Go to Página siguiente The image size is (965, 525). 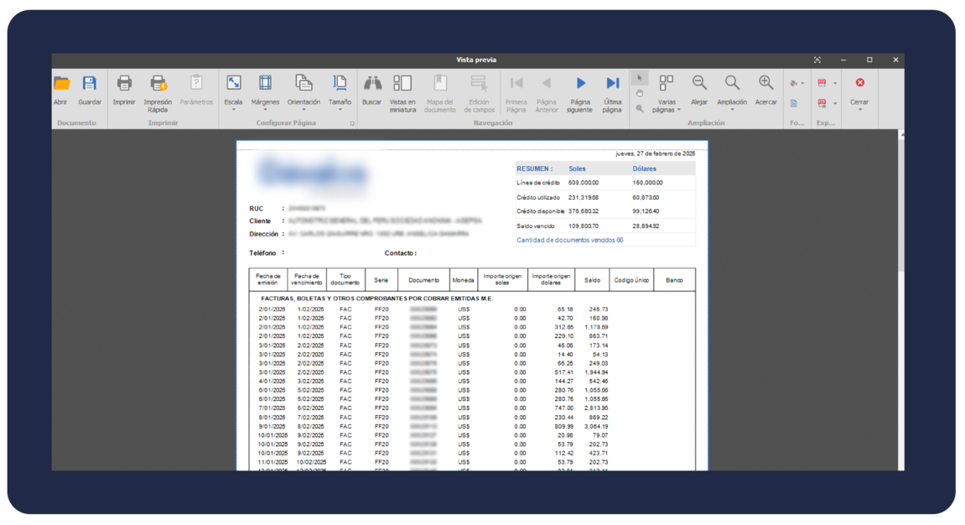click(x=579, y=84)
